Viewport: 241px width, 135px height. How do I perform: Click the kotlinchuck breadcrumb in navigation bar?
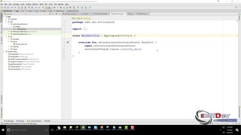pos(59,11)
